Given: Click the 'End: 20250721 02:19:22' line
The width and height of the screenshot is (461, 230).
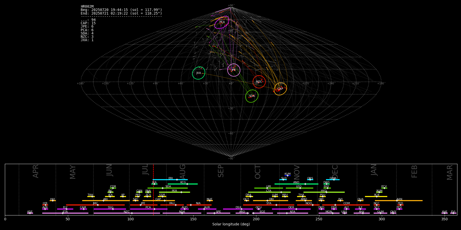Looking at the screenshot, I should tap(121, 13).
